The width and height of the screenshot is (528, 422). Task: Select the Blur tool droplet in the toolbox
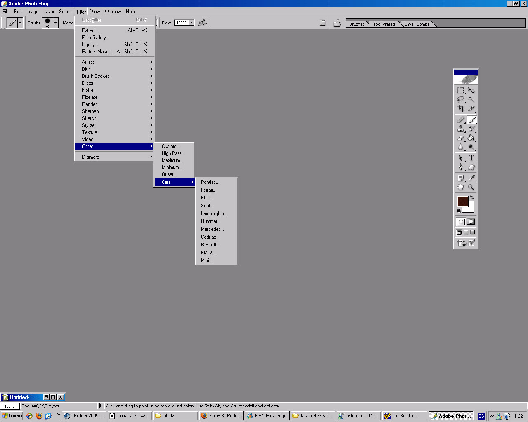pyautogui.click(x=461, y=147)
